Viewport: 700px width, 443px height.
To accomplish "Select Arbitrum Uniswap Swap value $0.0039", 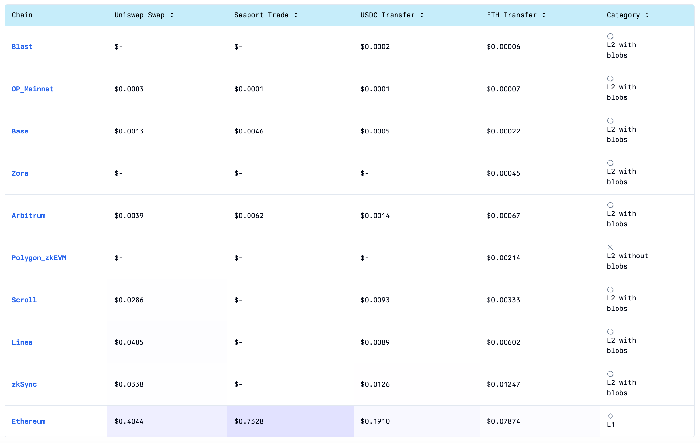I will pyautogui.click(x=129, y=216).
